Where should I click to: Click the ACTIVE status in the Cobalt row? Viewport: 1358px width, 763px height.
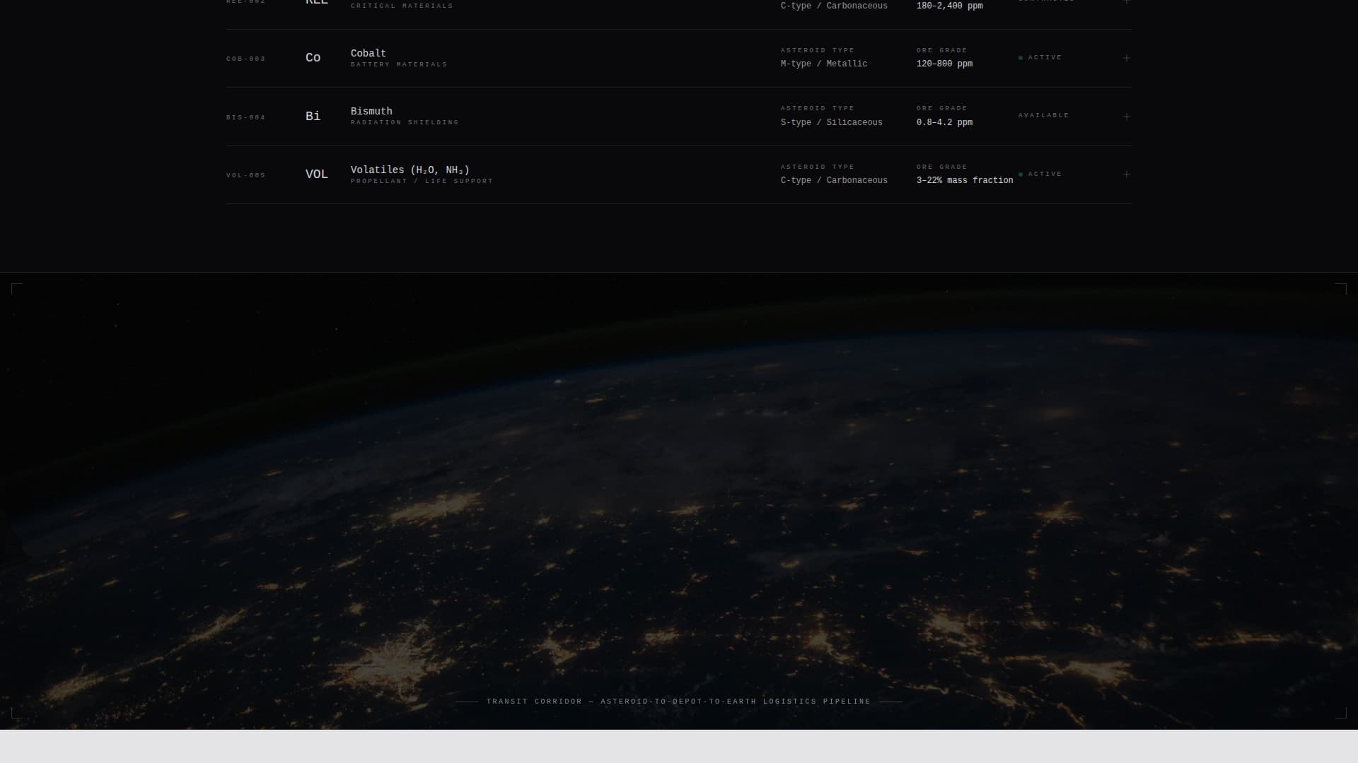(1040, 57)
